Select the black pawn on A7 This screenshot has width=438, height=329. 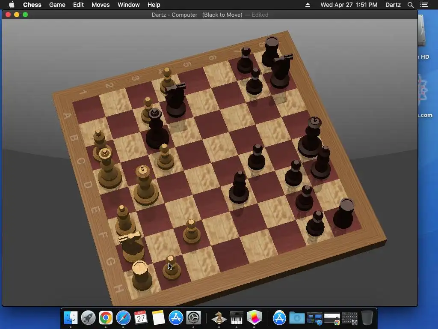pyautogui.click(x=245, y=61)
